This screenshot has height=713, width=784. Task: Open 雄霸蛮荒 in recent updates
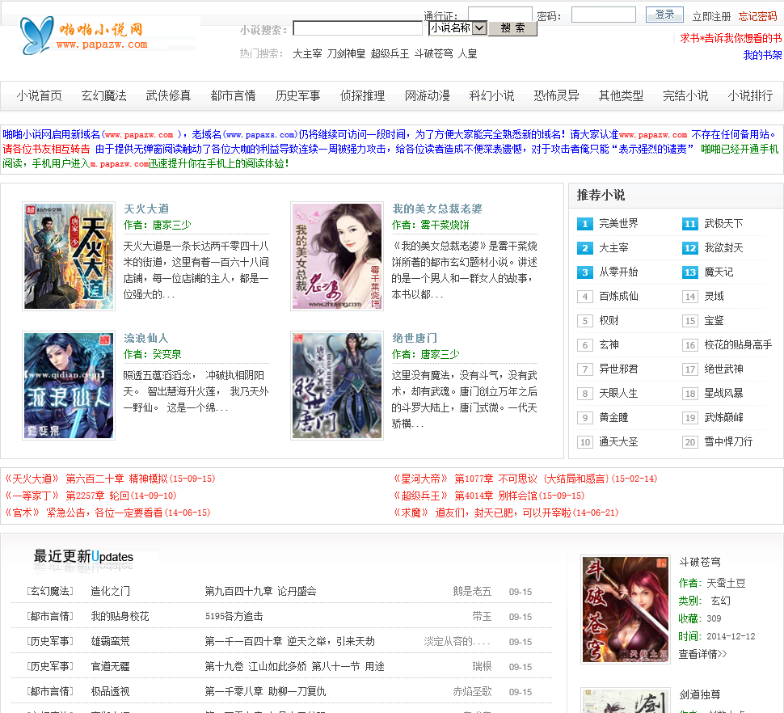coord(110,642)
